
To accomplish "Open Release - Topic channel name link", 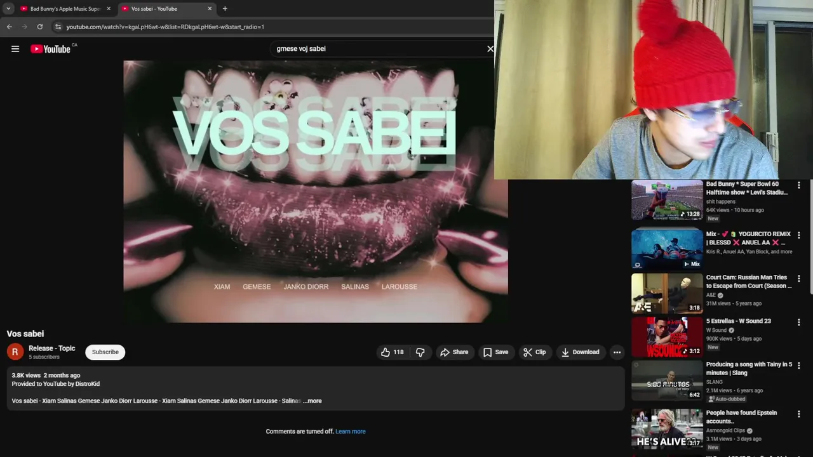I will (52, 348).
